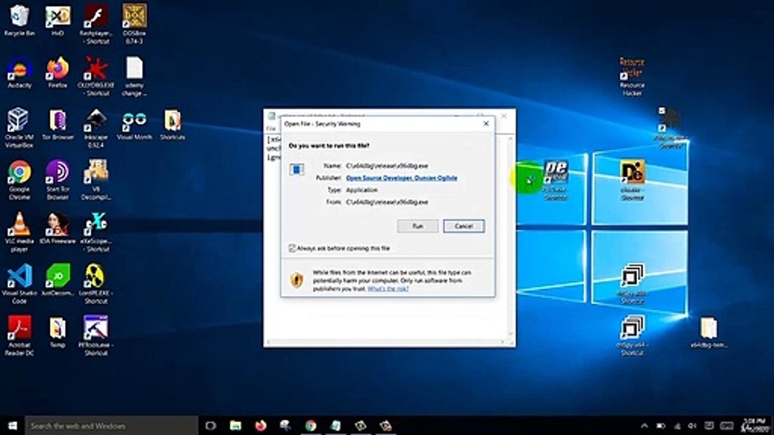Switch to Firefox on the taskbar
This screenshot has height=435, width=774.
(261, 426)
